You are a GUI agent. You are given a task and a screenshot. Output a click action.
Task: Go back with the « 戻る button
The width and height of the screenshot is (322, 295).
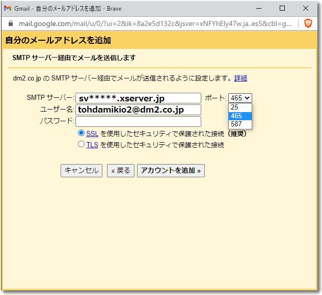[120, 171]
